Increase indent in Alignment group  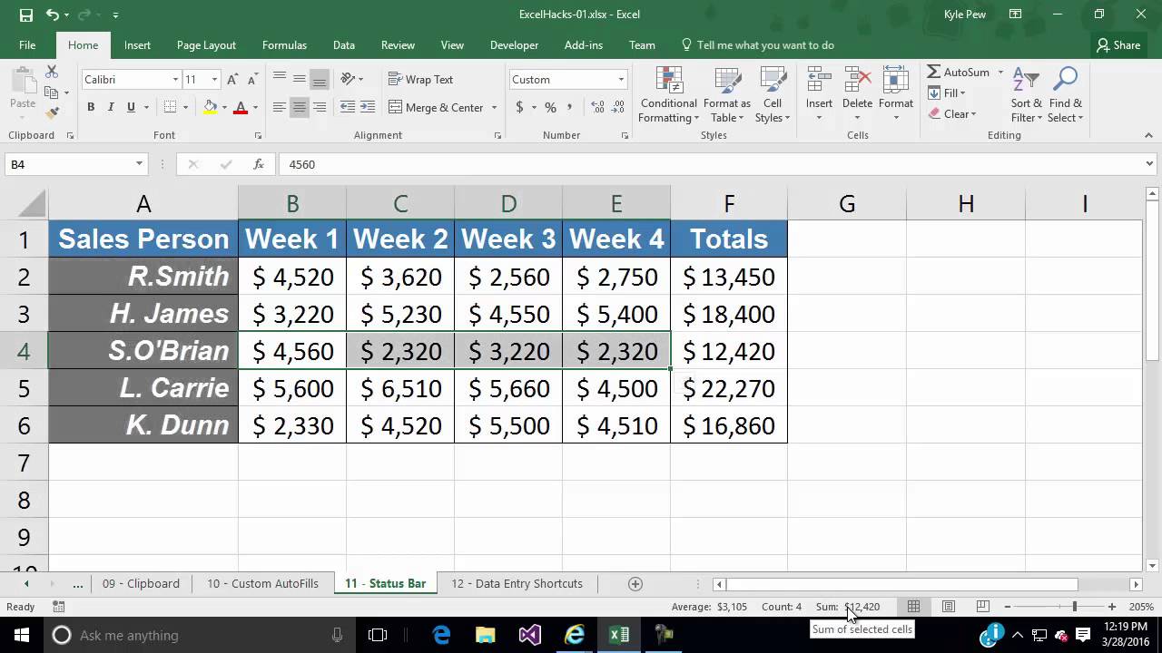pos(369,107)
